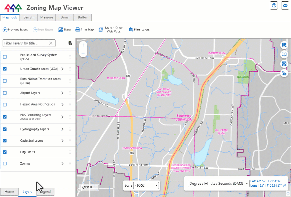This screenshot has width=291, height=197.
Task: Enable the Zoning layer checkbox
Action: click(5, 163)
